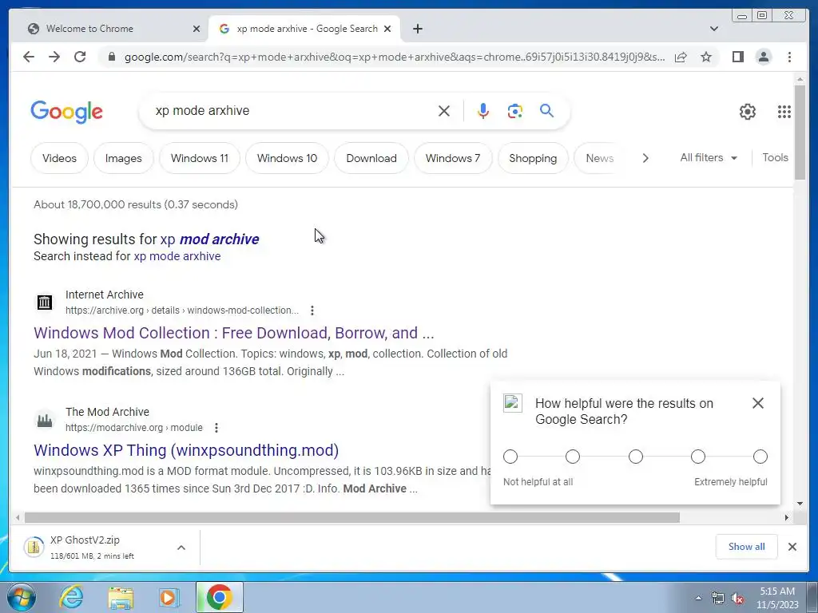
Task: Open options for The Mod Archive result
Action: [x=216, y=428]
